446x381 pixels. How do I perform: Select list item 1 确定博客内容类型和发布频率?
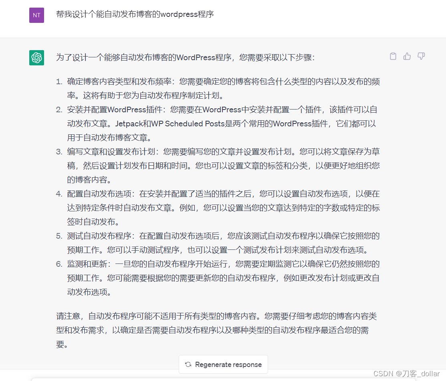[x=218, y=88]
